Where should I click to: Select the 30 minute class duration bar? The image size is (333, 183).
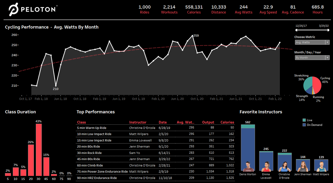(x=39, y=150)
